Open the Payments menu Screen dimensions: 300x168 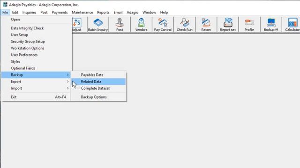coord(60,13)
